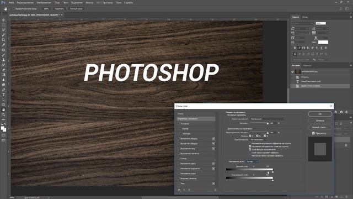Click plus button next to Inner Shadow
The image size is (353, 199).
213,149
